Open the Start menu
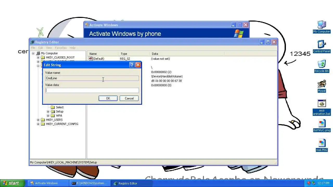The width and height of the screenshot is (333, 187). pyautogui.click(x=12, y=183)
